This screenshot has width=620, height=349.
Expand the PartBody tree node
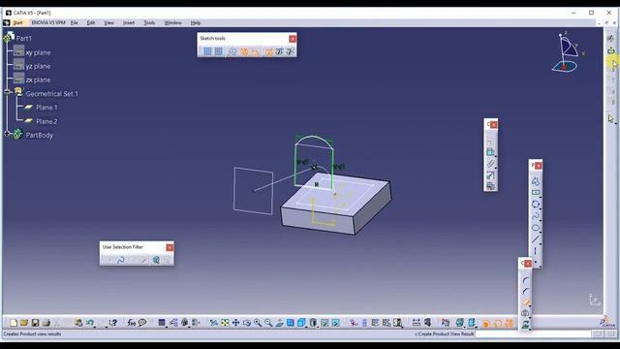pyautogui.click(x=8, y=134)
